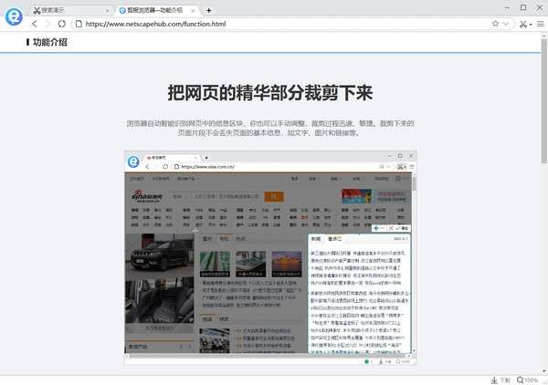Reload the current page
Image resolution: width=548 pixels, height=385 pixels.
coord(62,24)
